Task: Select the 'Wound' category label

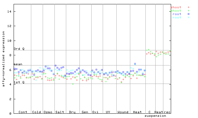Action: 123,112
